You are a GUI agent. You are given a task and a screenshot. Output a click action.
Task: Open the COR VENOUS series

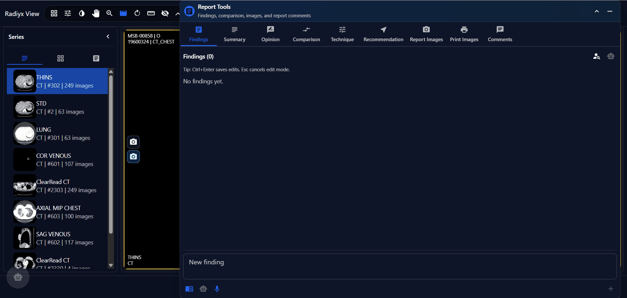57,159
